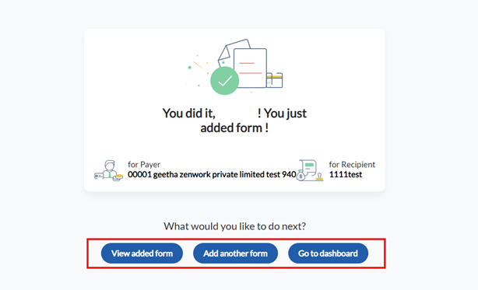Click the payer person illustration icon
The image size is (478, 290).
(x=108, y=171)
